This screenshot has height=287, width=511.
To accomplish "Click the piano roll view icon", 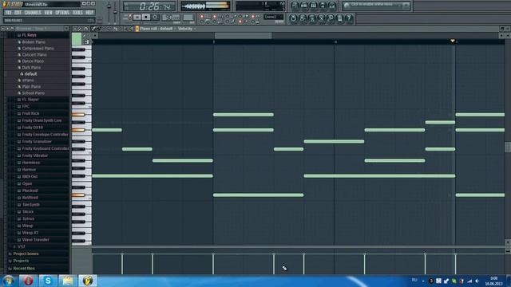I will (313, 6).
